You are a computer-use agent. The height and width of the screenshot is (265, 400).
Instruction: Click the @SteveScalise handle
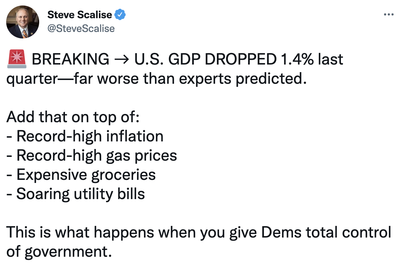[81, 28]
